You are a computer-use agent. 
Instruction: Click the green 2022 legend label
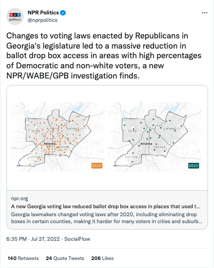(194, 165)
